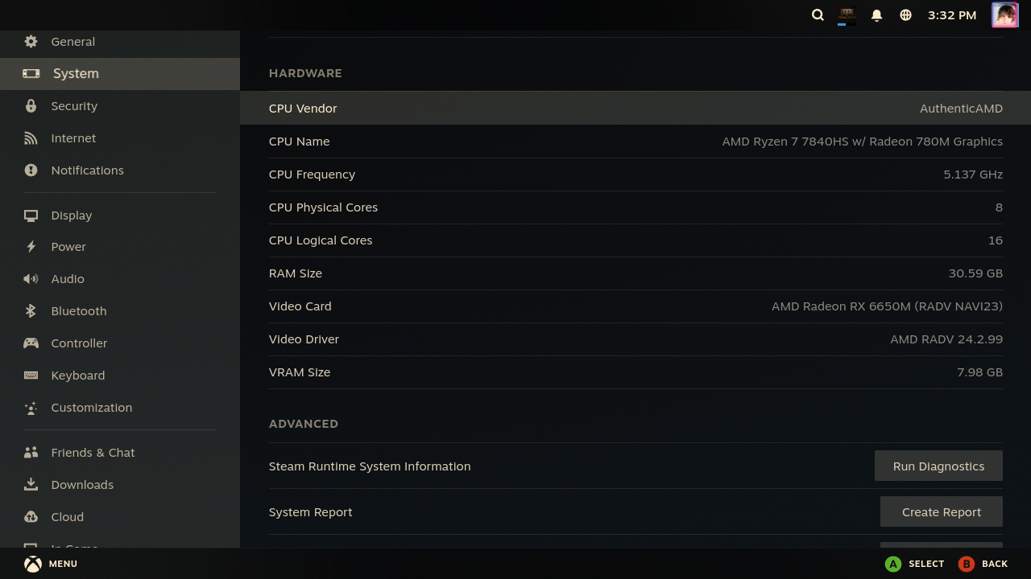Screen dimensions: 1031x579
Task: Click the globe network icon
Action: [905, 14]
